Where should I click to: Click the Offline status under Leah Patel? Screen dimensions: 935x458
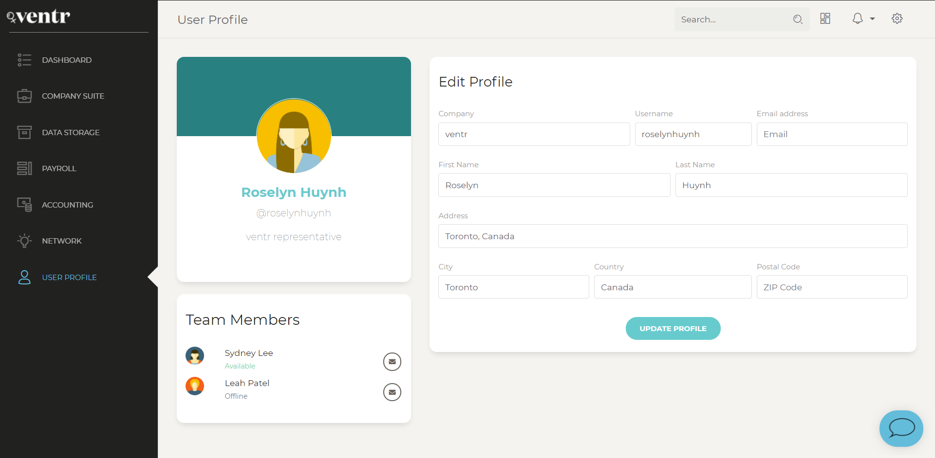[x=236, y=396]
